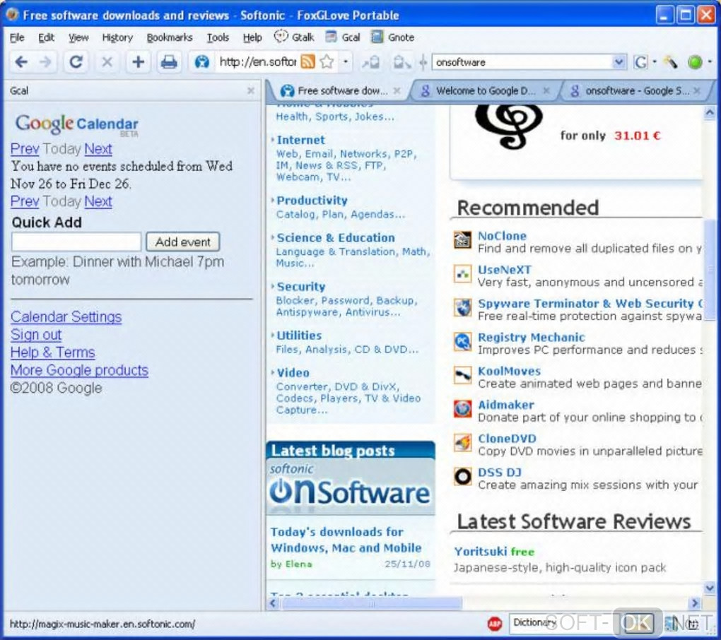721x640 pixels.
Task: Click the horizontal scrollbar right arrow
Action: (695, 603)
